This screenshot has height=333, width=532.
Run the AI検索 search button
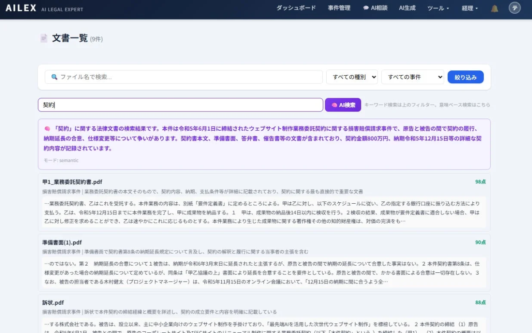343,105
